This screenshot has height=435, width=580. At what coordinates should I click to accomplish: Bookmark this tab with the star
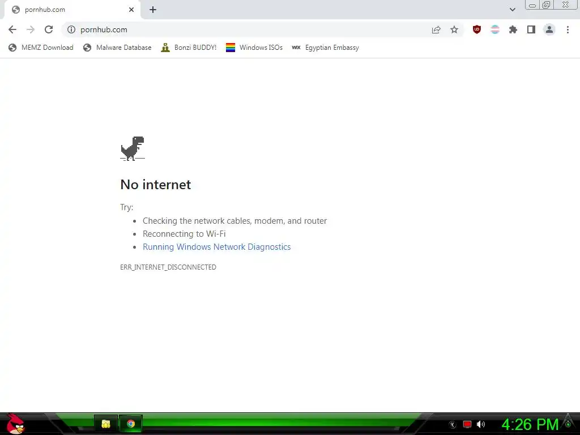pos(454,29)
